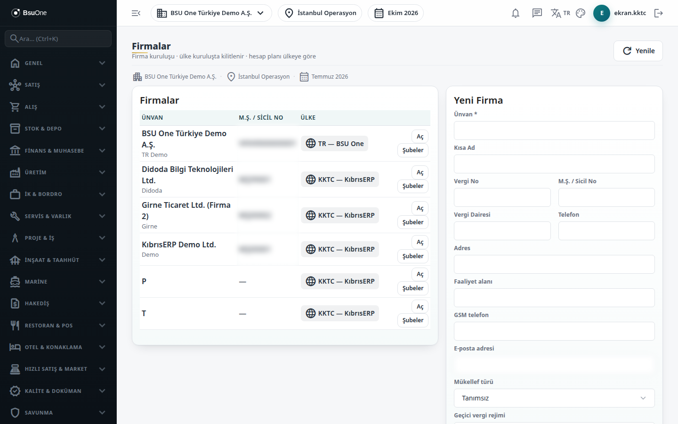Open the Stok & Depo archive icon
The image size is (678, 424).
tap(15, 129)
